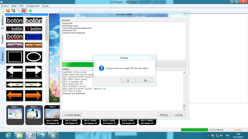Open DVD options wrench icon
The height and width of the screenshot is (139, 248).
tap(18, 10)
